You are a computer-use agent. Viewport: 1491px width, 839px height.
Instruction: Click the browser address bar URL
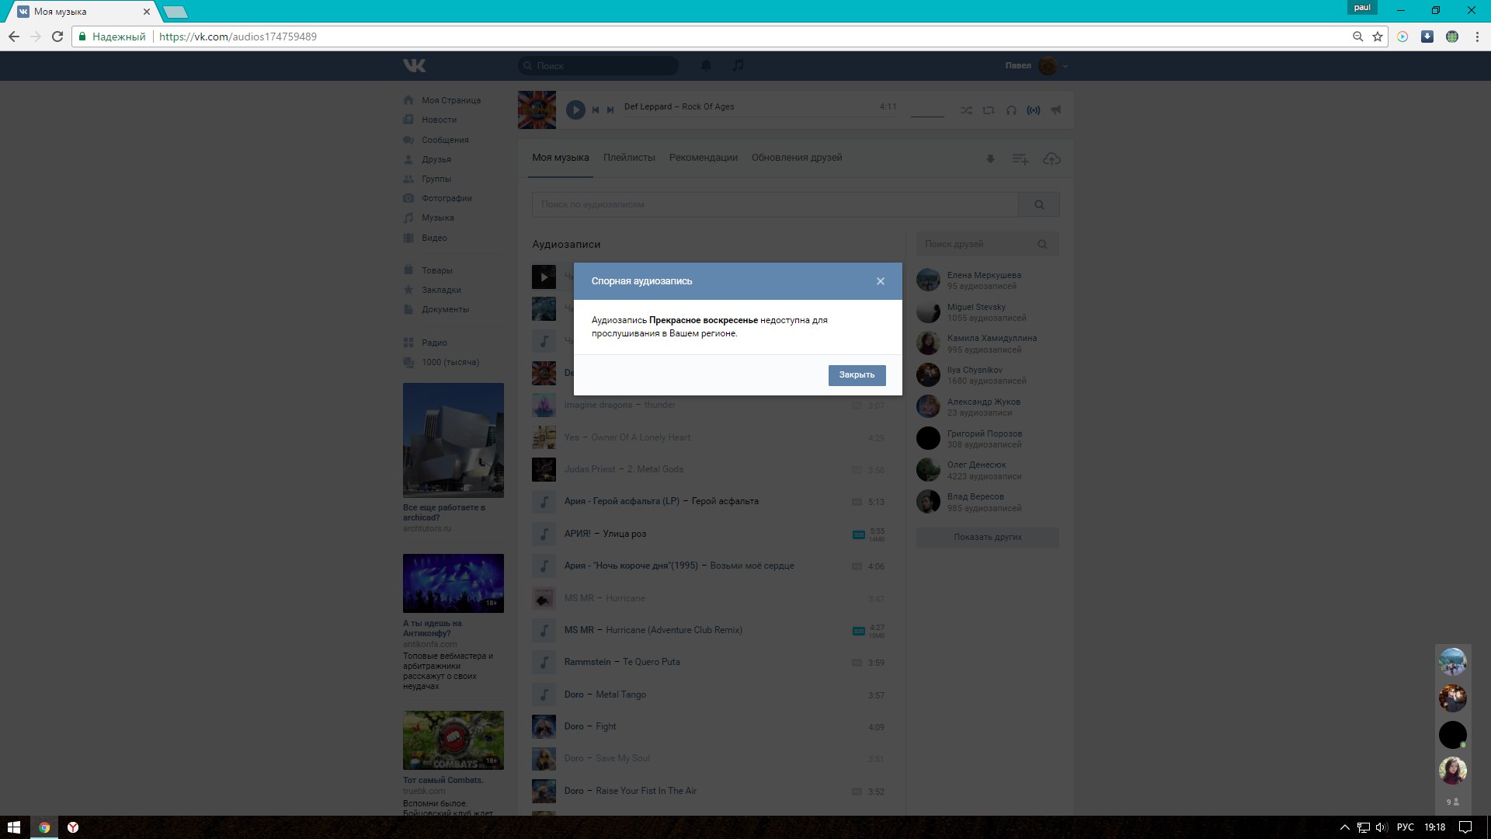[x=238, y=37]
